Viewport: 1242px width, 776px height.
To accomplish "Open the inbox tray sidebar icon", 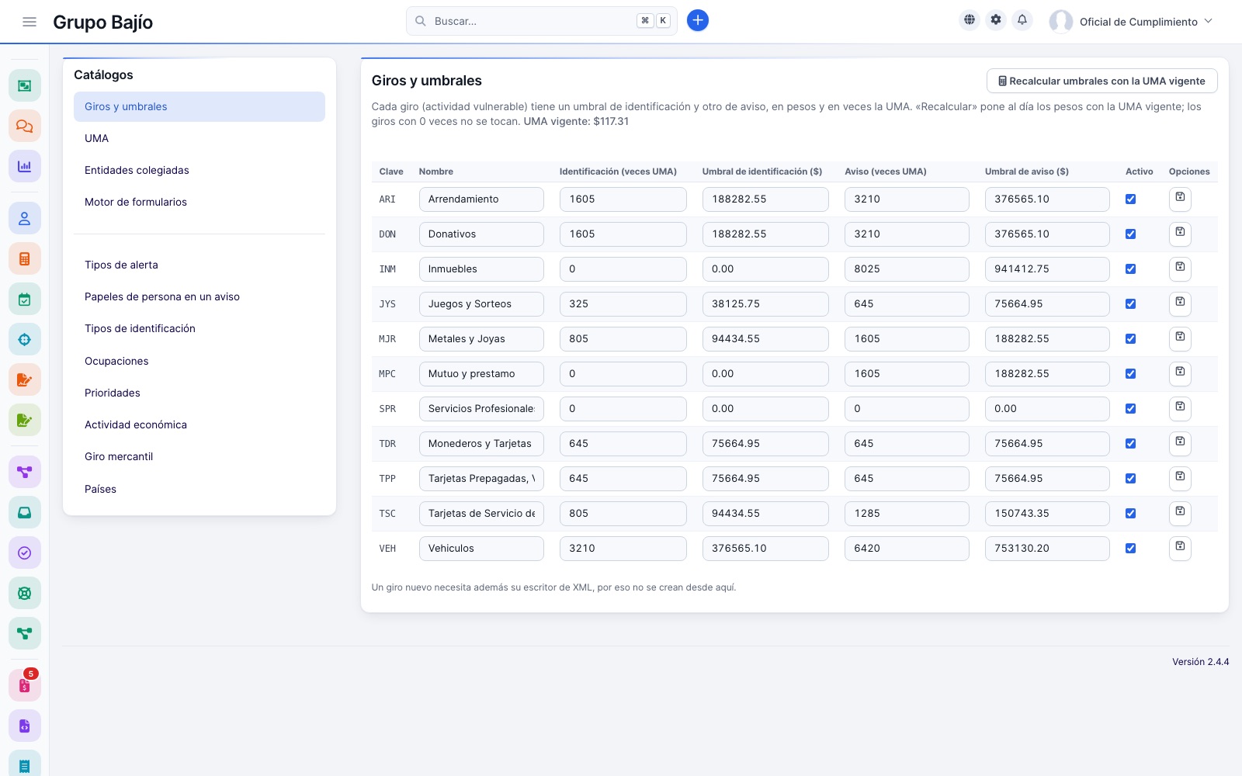I will pos(25,512).
